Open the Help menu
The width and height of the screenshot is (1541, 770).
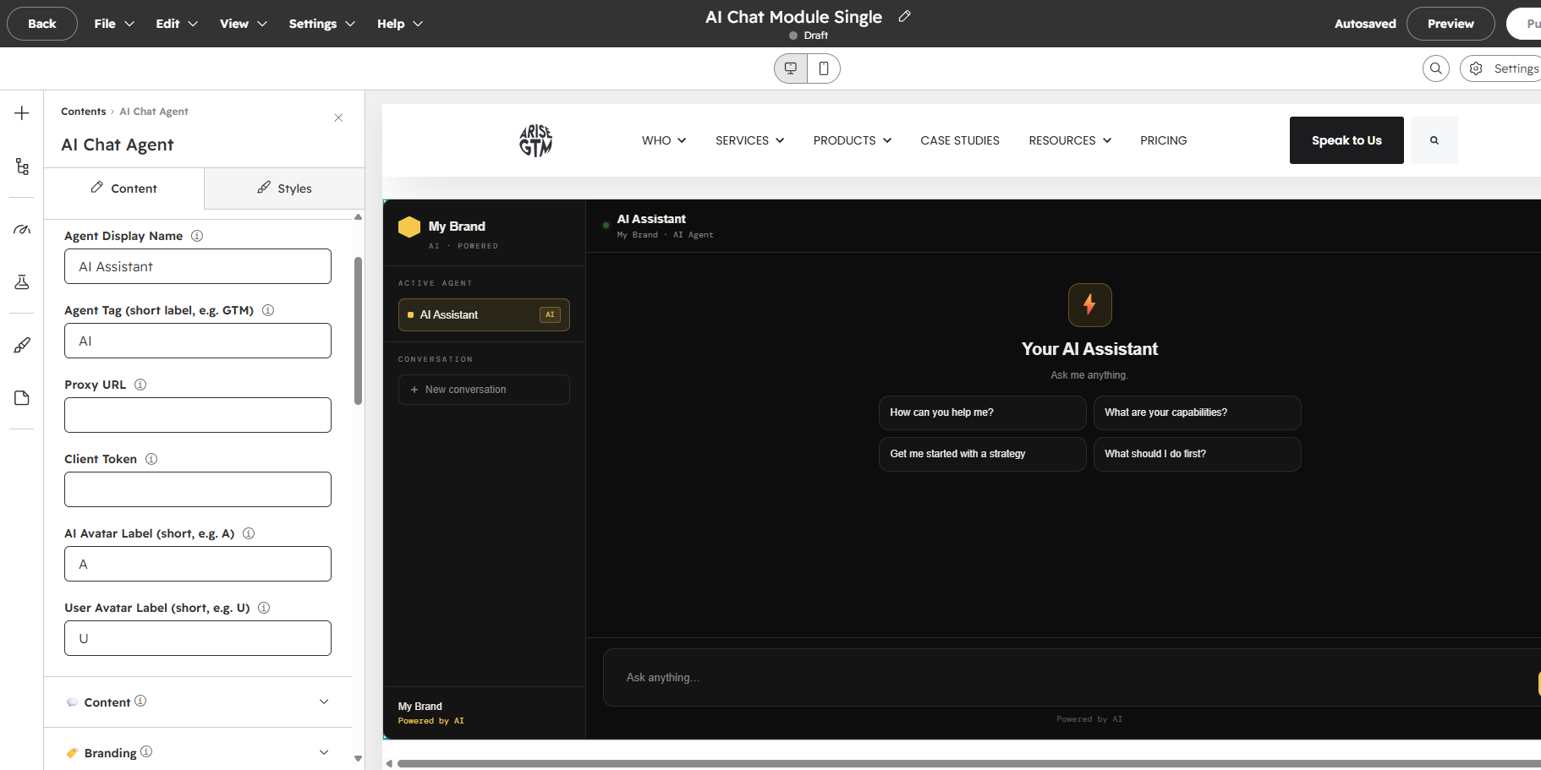[400, 24]
